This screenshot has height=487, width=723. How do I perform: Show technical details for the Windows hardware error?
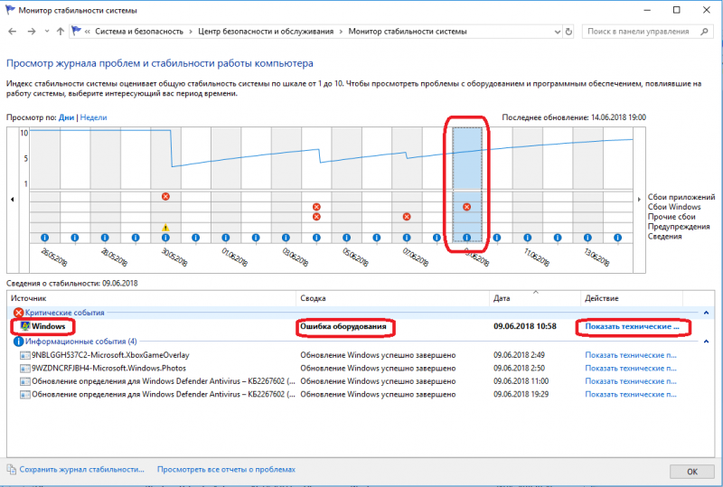click(x=632, y=326)
